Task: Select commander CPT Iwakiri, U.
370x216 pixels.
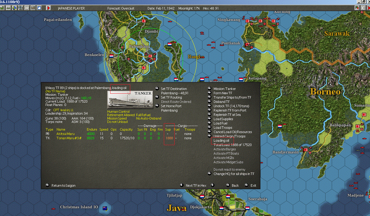Action: (63, 110)
